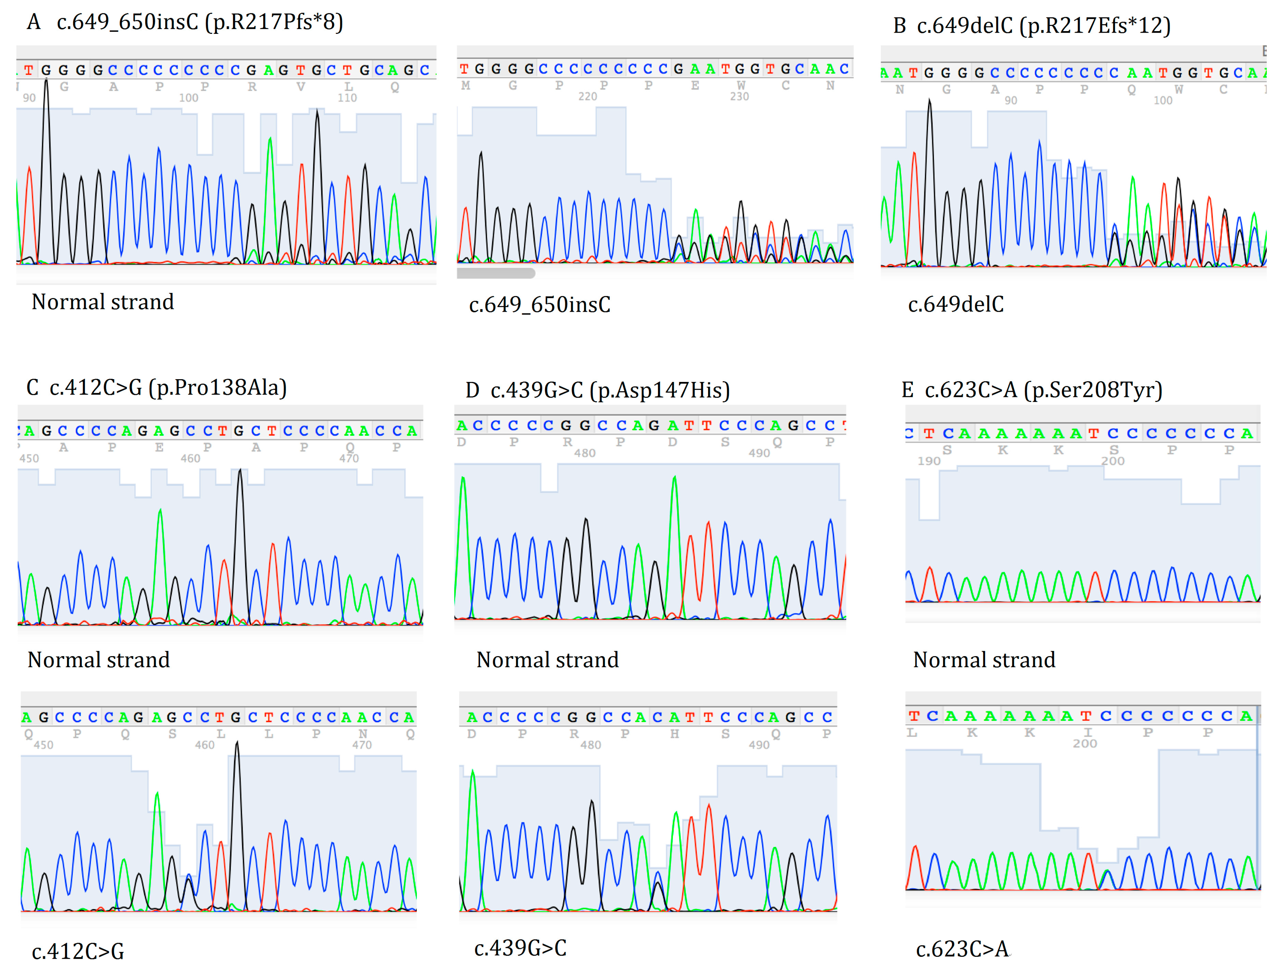
Task: Select the panel D title c.439G>C (p.Asp147His)
Action: (x=610, y=390)
